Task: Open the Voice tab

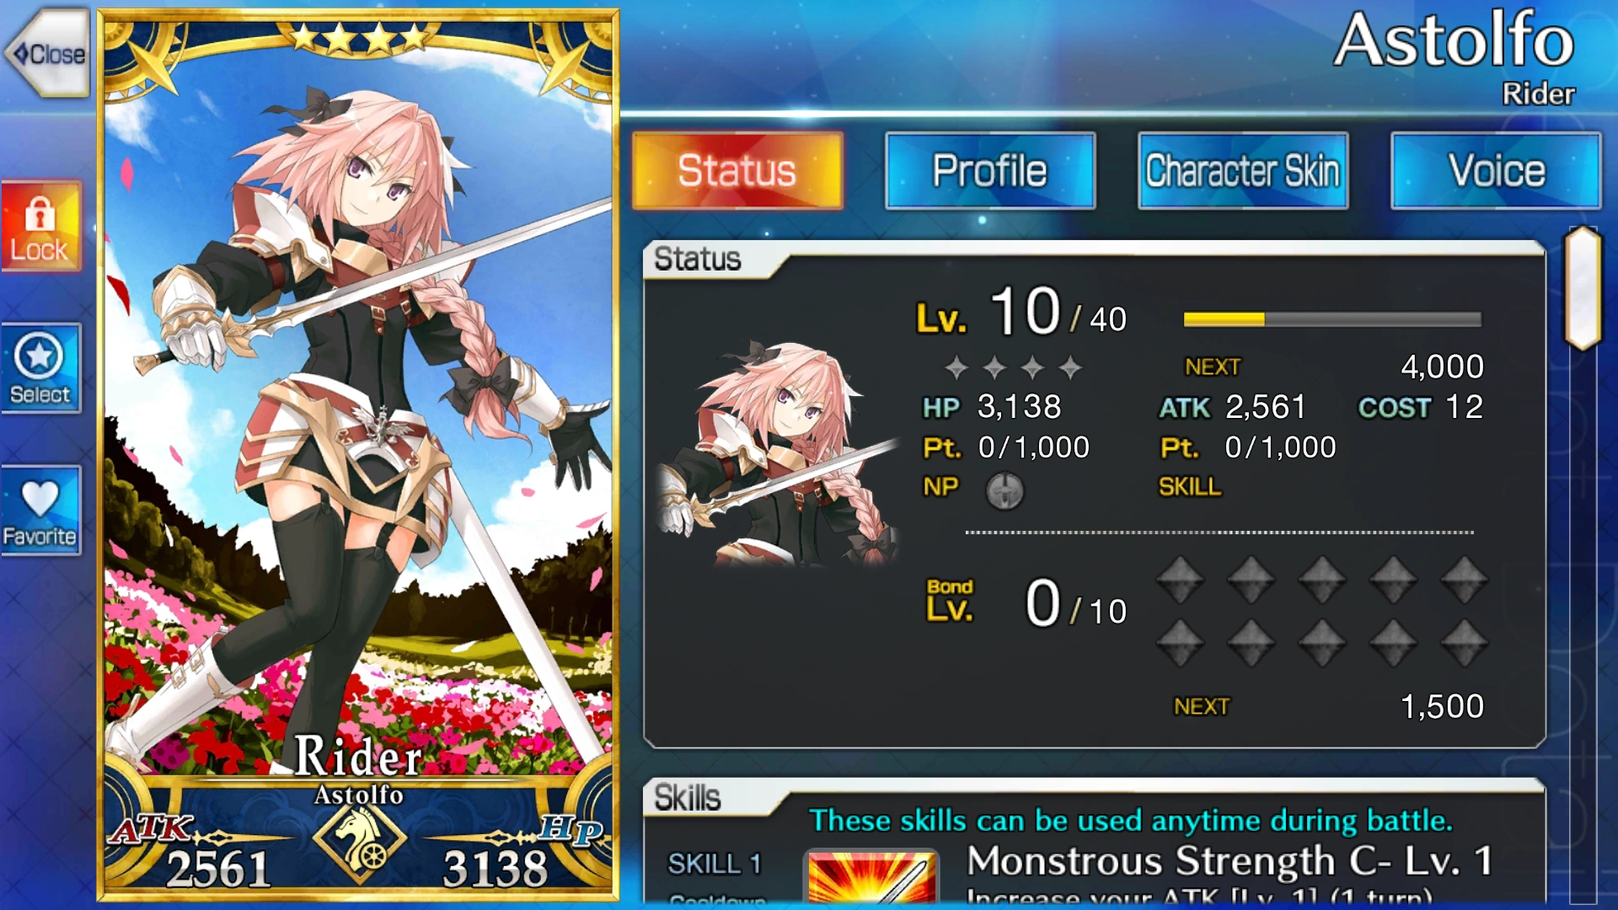Action: coord(1496,170)
